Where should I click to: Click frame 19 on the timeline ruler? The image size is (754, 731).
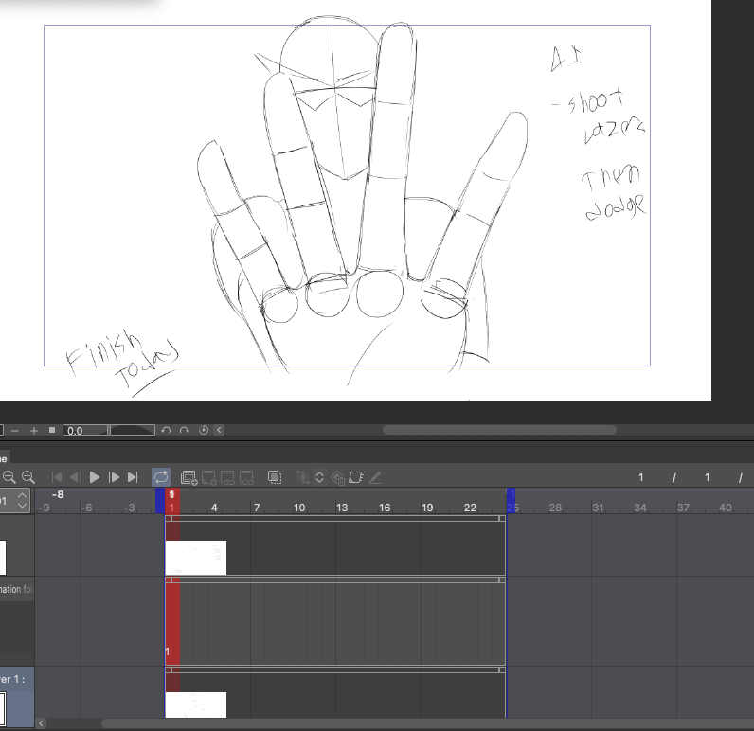tap(427, 508)
